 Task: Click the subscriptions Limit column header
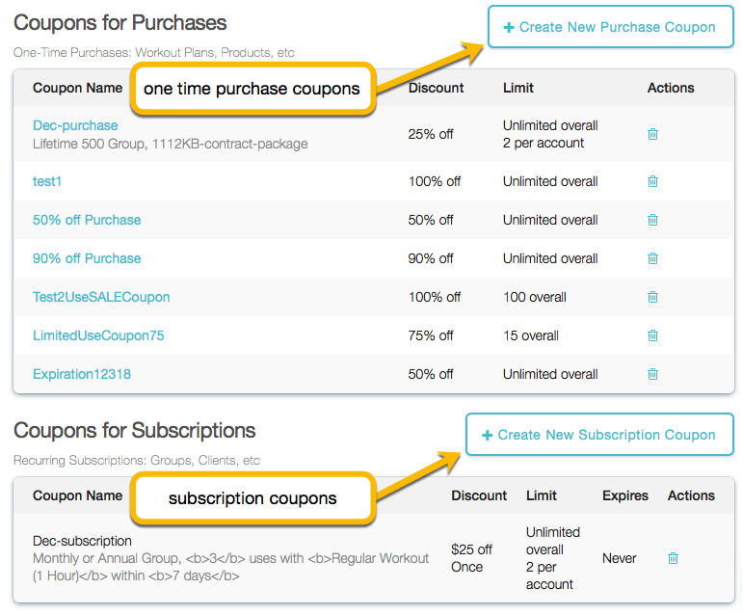(x=542, y=495)
